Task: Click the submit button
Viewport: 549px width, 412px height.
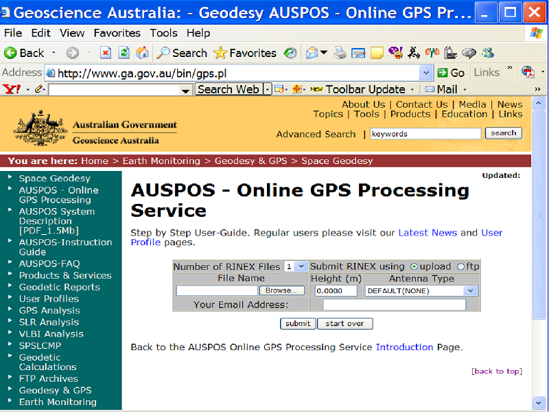Action: [x=298, y=323]
